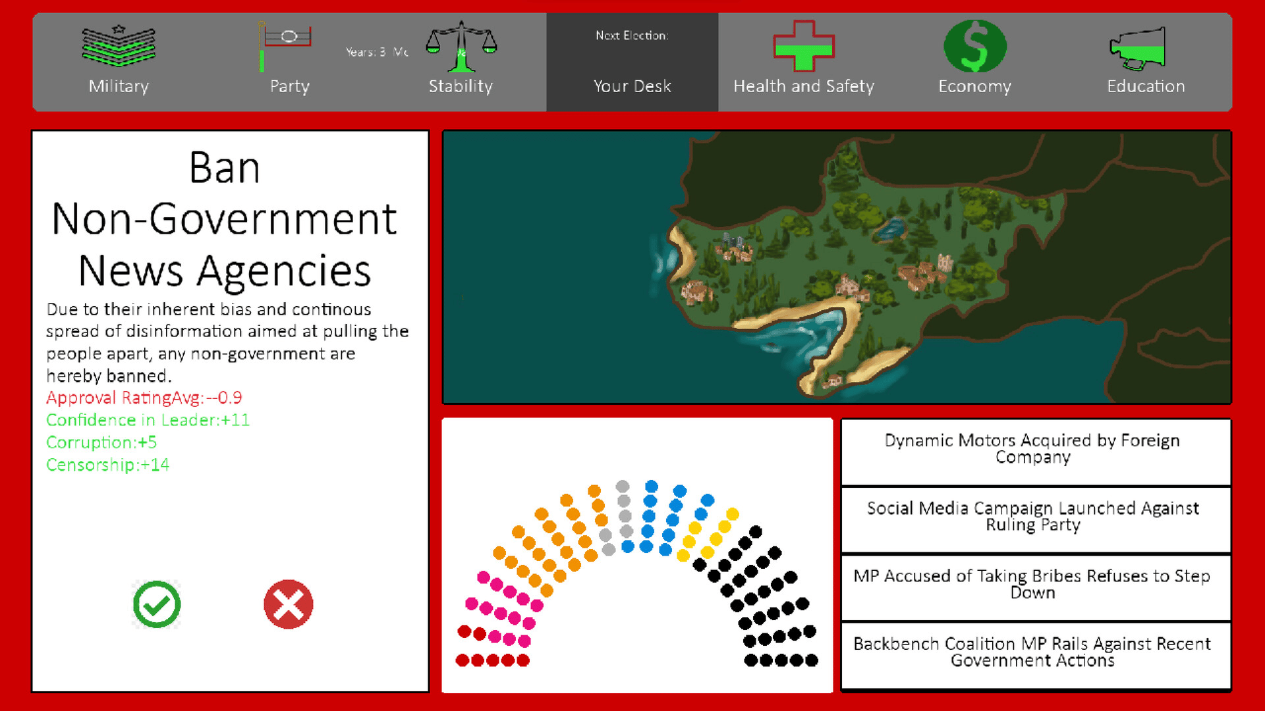Approve policy with green checkmark
The height and width of the screenshot is (711, 1265).
pos(157,604)
